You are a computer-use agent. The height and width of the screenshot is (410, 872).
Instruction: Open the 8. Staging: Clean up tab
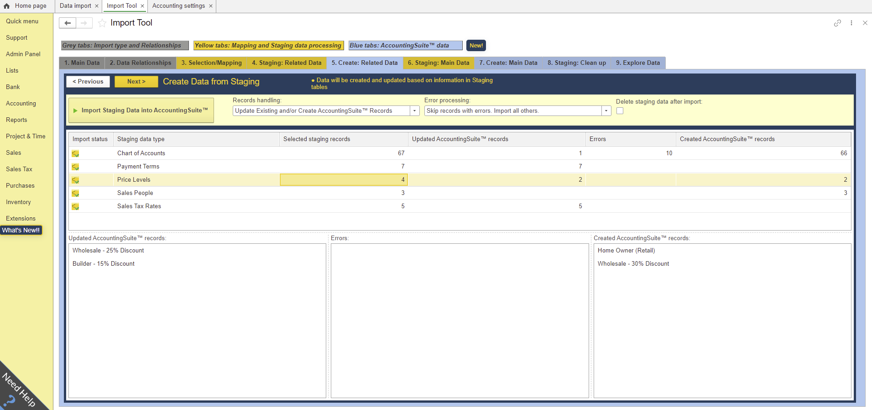click(x=577, y=63)
